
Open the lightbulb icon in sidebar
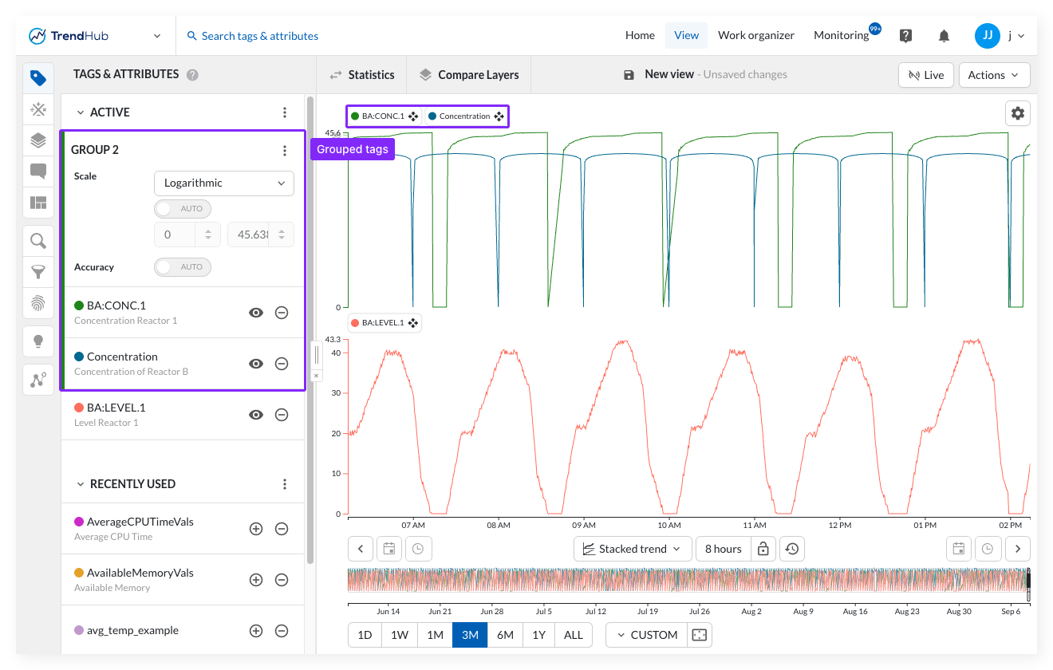(x=38, y=341)
